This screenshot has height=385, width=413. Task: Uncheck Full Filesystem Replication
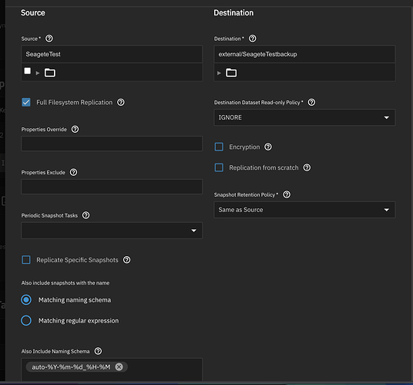coord(26,103)
